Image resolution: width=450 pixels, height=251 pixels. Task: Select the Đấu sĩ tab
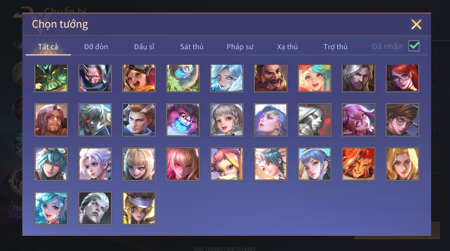coord(144,47)
